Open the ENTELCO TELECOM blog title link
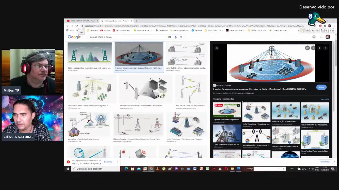 click(260, 89)
